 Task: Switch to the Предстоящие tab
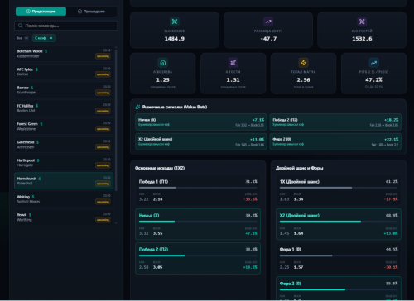(41, 12)
